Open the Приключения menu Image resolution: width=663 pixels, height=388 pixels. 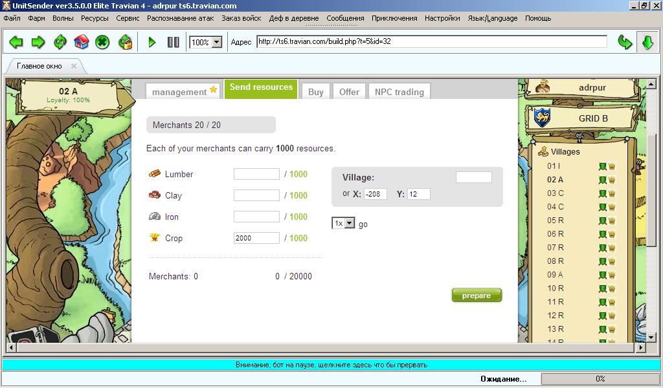tap(394, 18)
